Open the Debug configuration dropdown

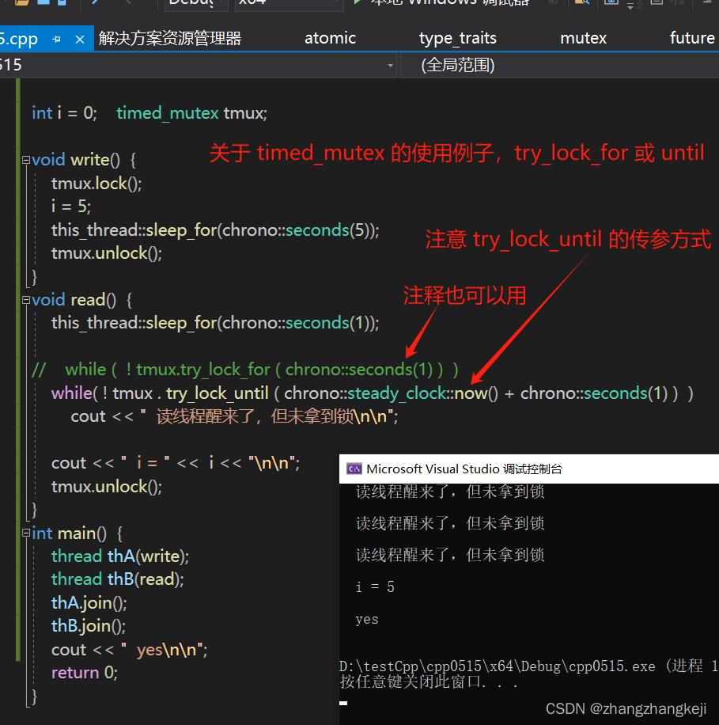(x=196, y=3)
